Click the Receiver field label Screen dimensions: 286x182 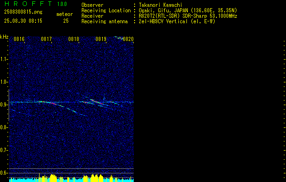point(92,16)
